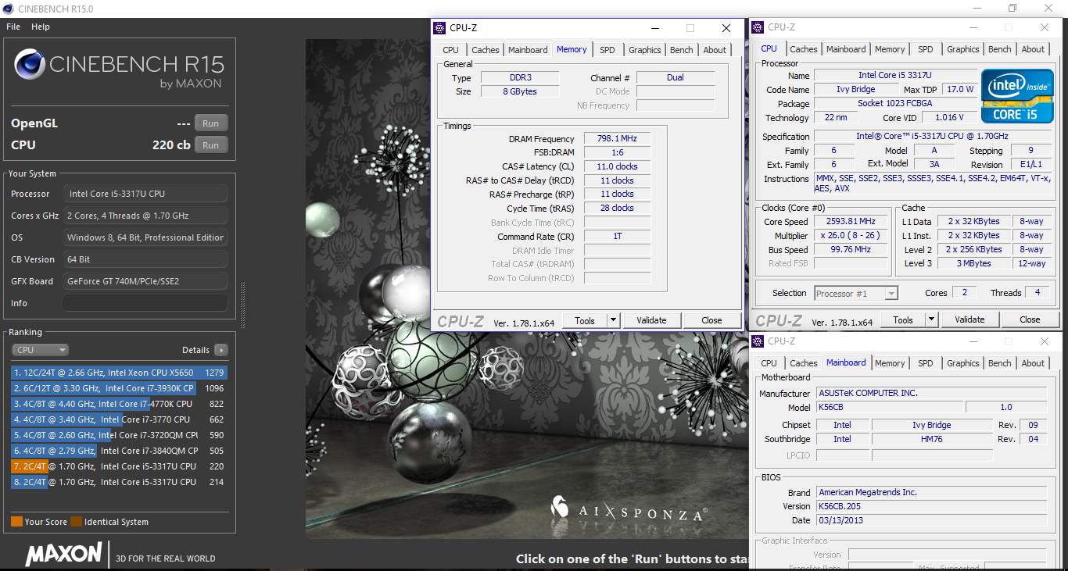Select ranking row Core i7-3840QM

point(120,451)
